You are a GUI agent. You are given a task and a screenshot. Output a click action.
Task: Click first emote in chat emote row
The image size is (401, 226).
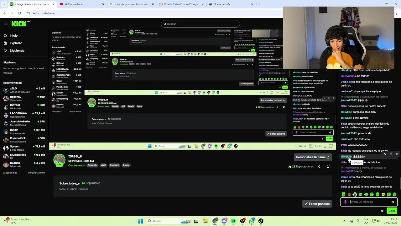tap(343, 194)
